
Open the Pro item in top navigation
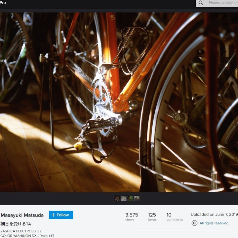(3, 3)
